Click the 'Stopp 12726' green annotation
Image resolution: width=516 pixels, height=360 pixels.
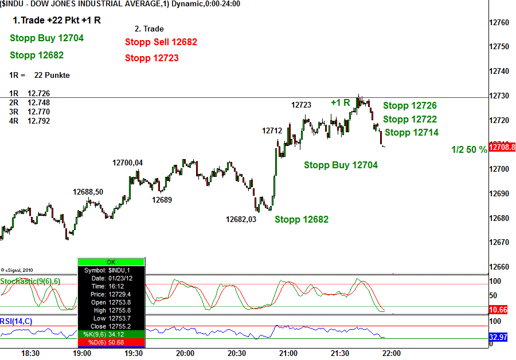tap(410, 106)
